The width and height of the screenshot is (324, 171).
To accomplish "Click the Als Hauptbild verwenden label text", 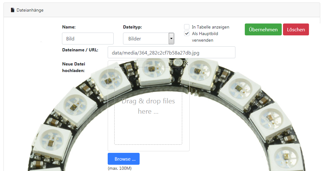I will 205,37.
